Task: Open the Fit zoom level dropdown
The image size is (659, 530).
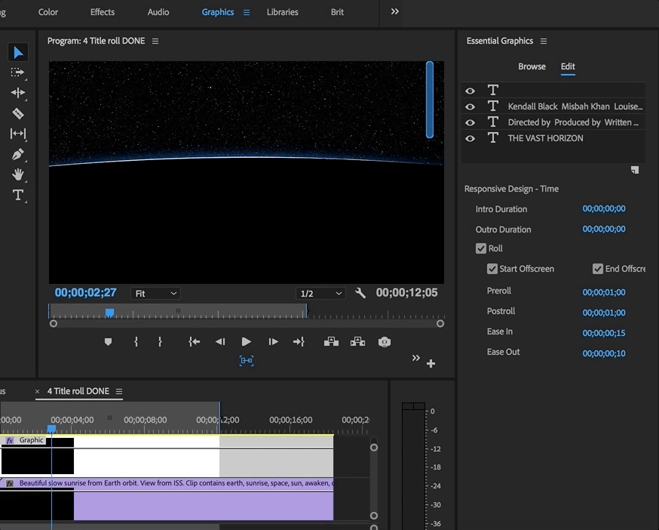Action: point(155,293)
